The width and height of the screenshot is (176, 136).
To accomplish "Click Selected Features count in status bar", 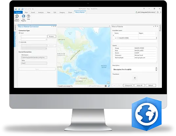I will tap(96, 86).
